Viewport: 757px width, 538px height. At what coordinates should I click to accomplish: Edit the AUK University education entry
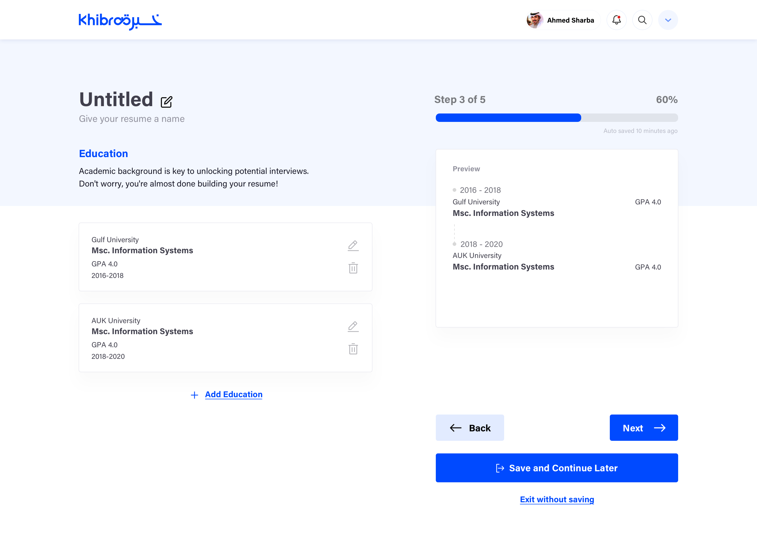[x=353, y=326]
